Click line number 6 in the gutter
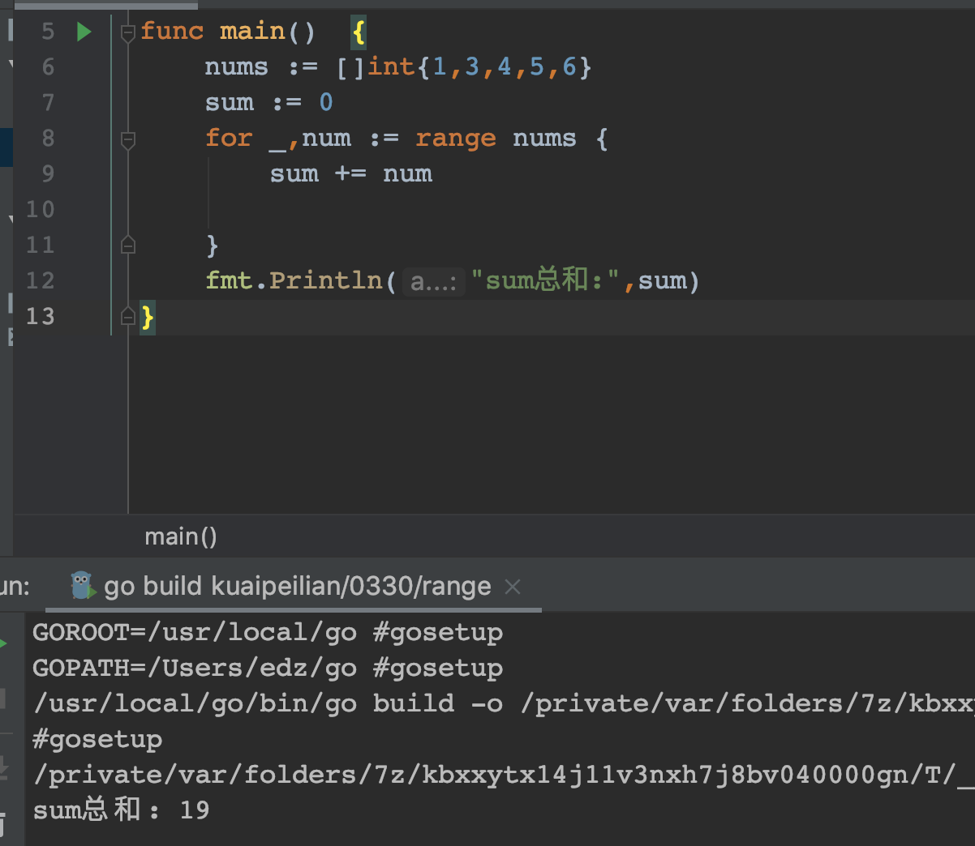975x846 pixels. 48,66
